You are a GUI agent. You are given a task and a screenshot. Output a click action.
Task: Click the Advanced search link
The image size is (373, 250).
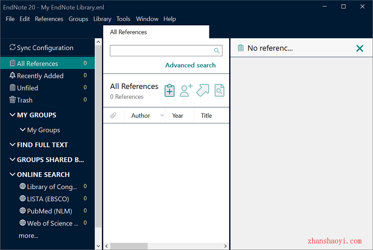click(190, 65)
